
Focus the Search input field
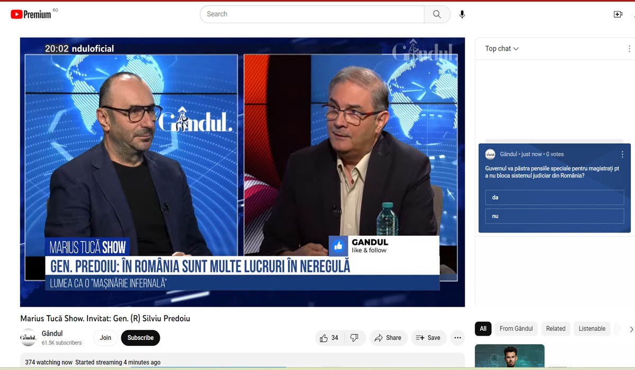(x=312, y=14)
